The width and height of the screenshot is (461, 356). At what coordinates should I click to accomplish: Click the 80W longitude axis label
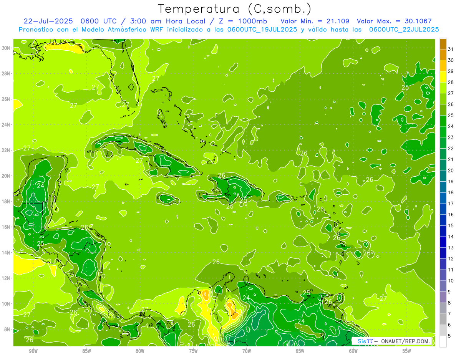(x=140, y=351)
